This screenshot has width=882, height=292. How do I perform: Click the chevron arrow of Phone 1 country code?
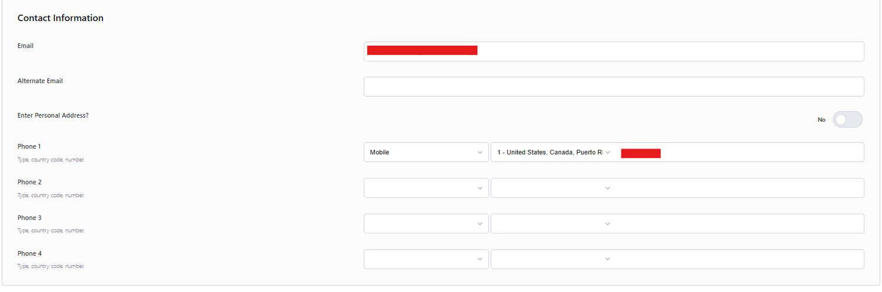click(607, 153)
